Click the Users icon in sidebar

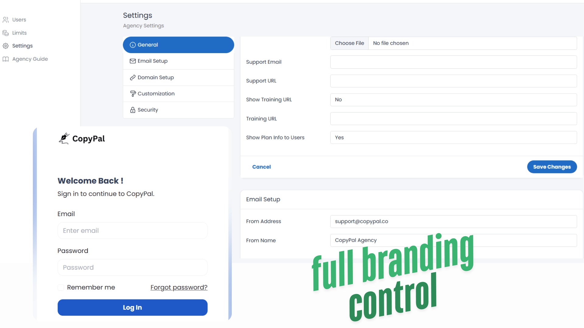pos(5,20)
